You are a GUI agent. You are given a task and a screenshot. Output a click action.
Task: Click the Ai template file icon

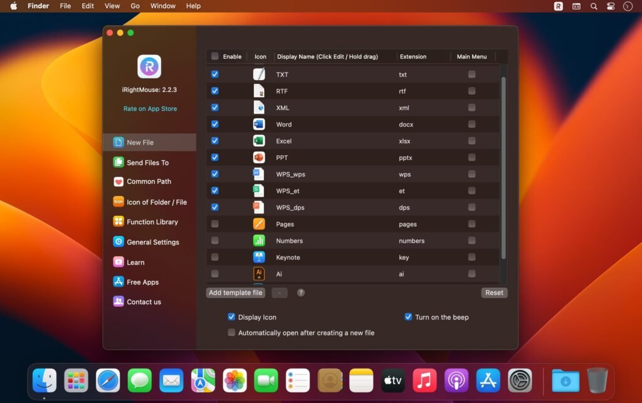tap(260, 273)
